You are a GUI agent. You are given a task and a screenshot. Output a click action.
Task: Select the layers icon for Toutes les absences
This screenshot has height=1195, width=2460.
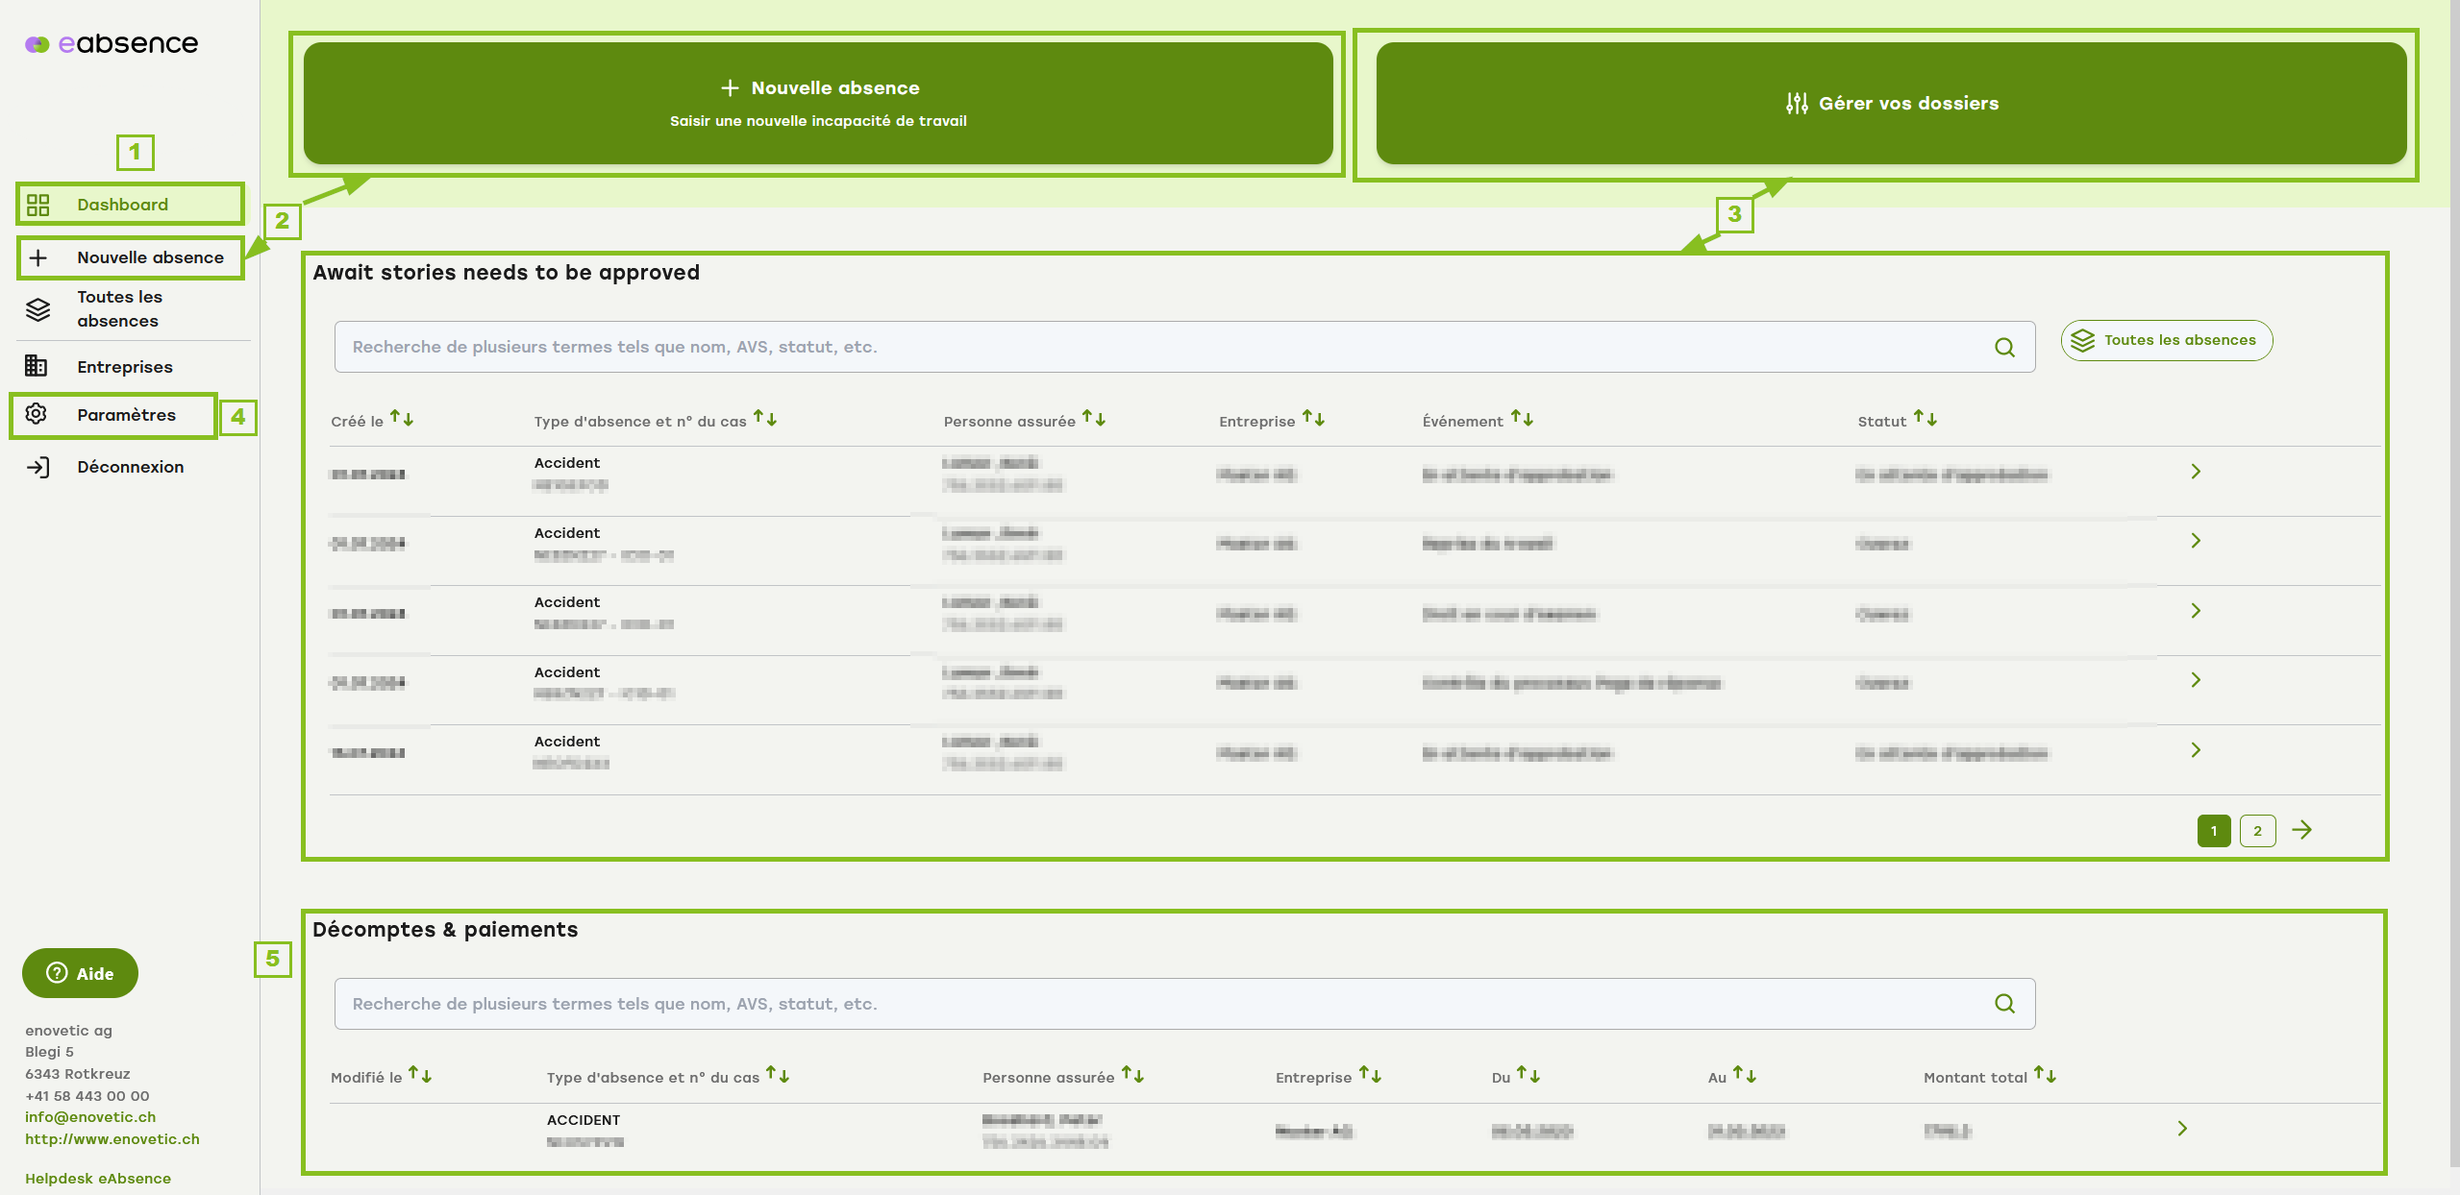pyautogui.click(x=38, y=309)
